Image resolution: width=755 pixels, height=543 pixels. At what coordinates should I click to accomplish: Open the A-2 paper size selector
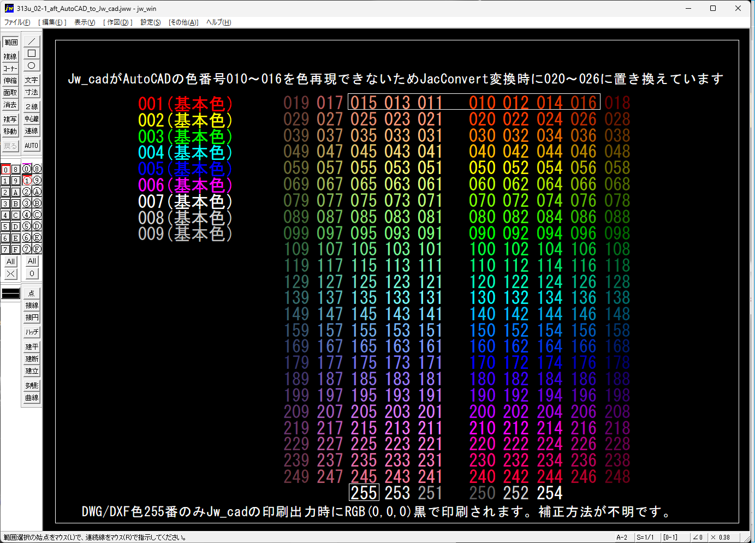click(622, 537)
